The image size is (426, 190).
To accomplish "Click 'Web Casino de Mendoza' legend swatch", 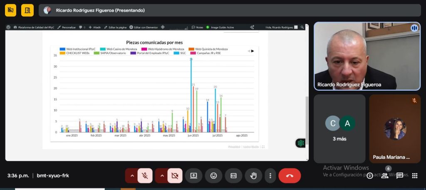I will (x=103, y=49).
